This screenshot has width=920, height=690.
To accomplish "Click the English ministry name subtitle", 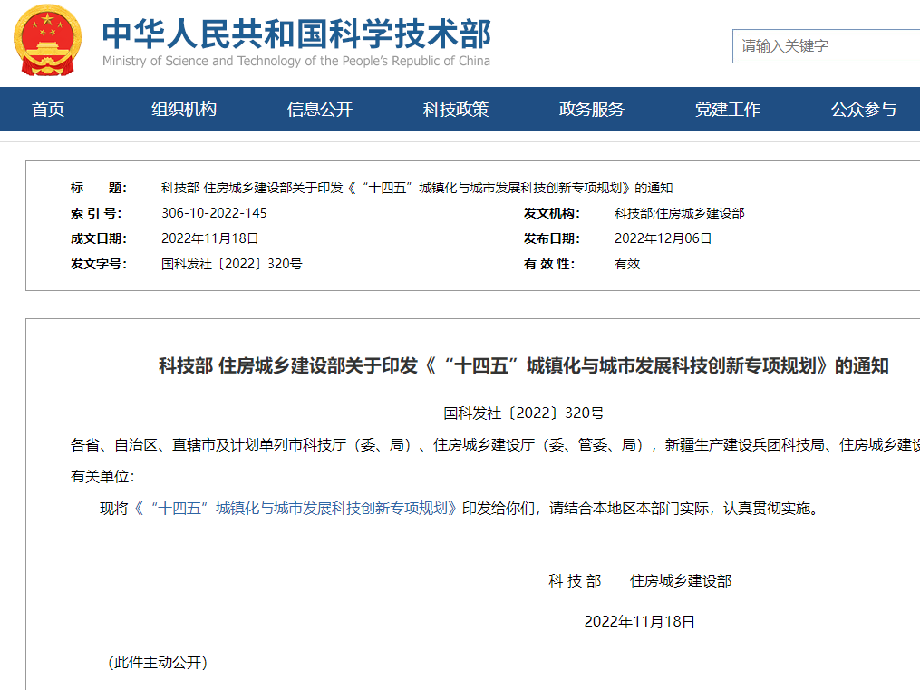I will point(296,61).
